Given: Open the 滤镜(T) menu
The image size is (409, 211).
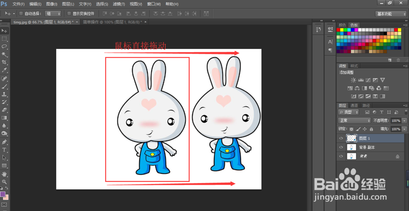Looking at the screenshot, I should (119, 4).
